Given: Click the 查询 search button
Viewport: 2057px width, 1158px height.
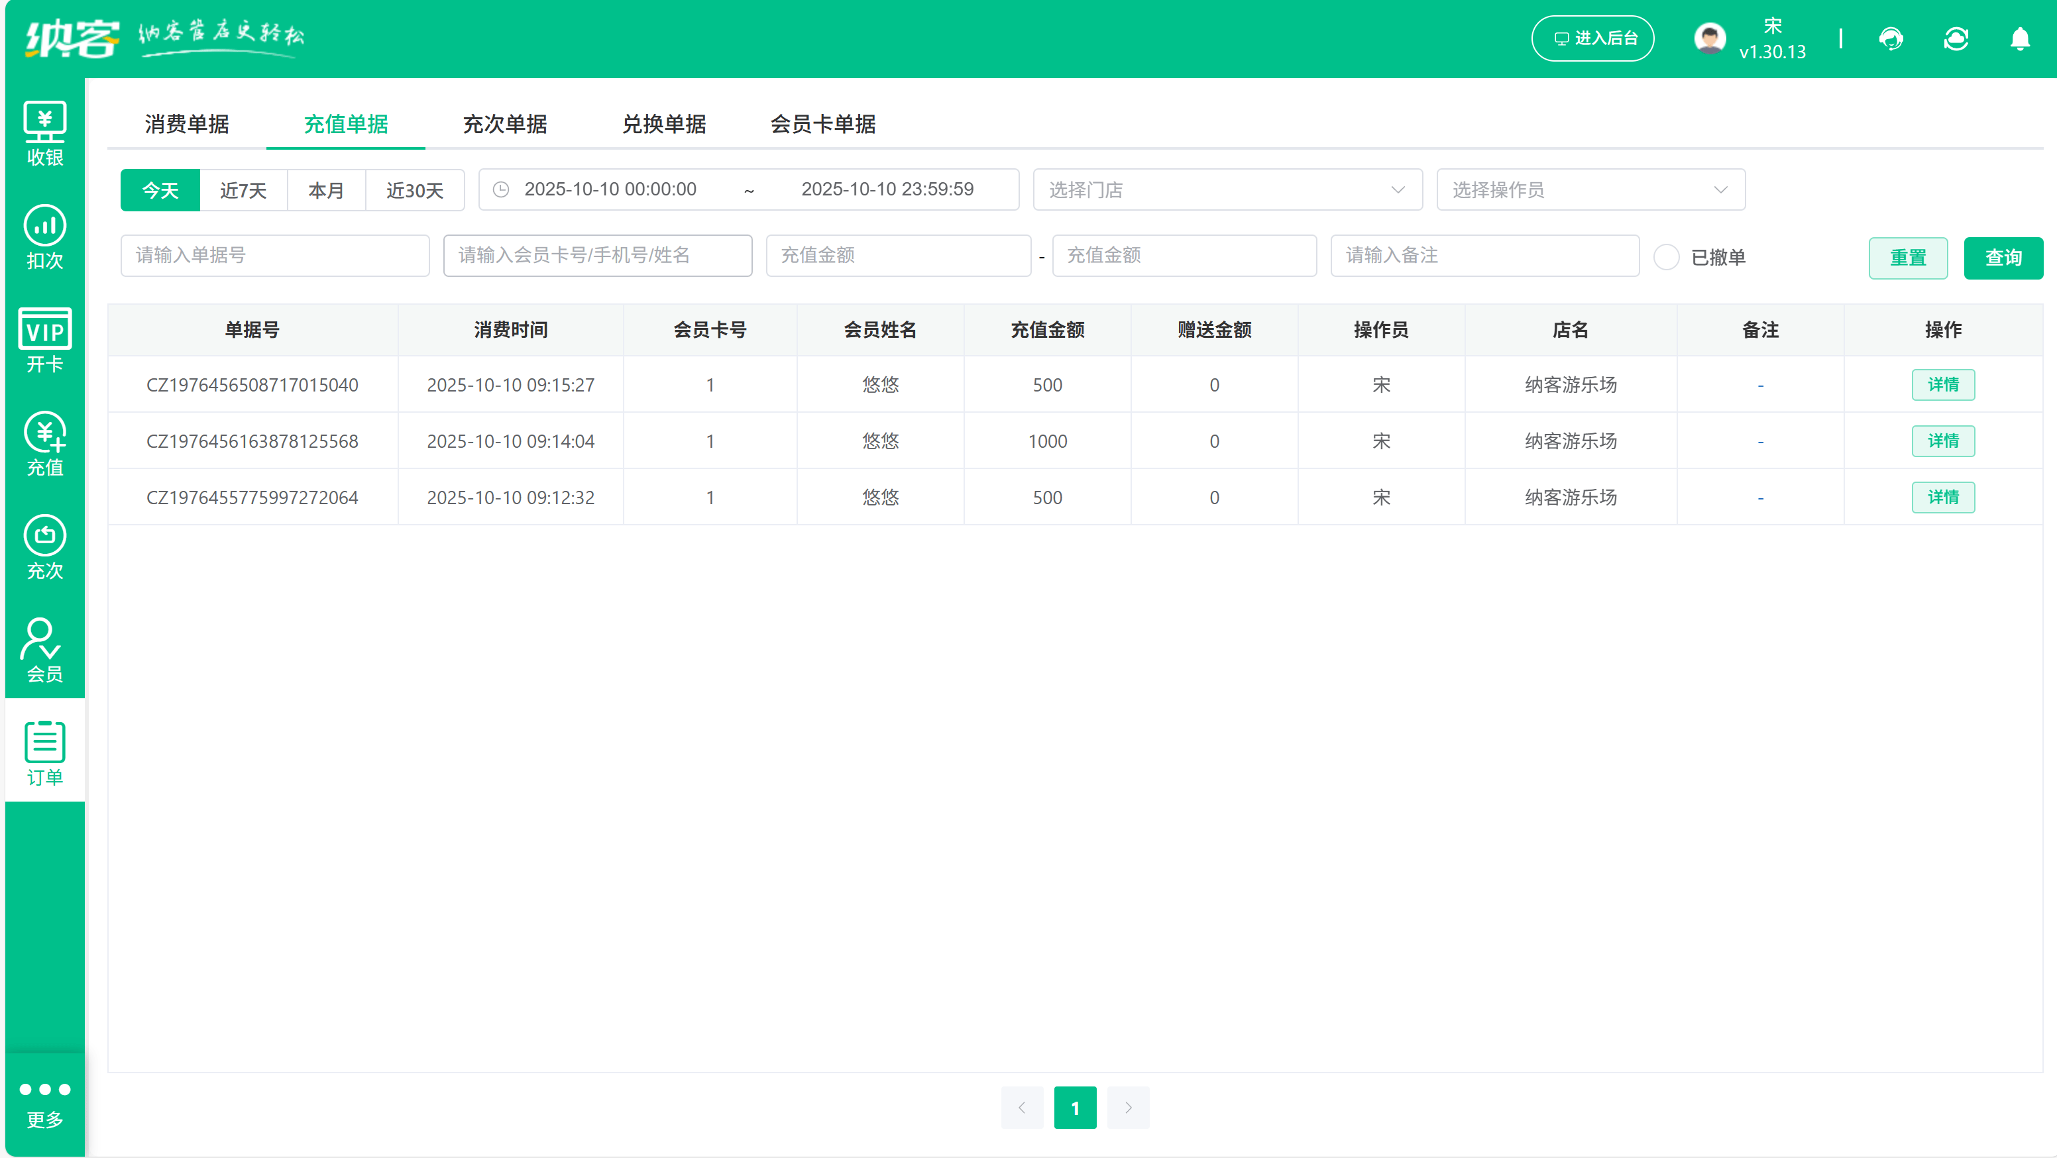Looking at the screenshot, I should pos(2002,257).
